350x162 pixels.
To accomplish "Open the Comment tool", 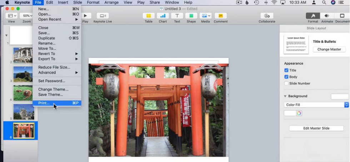I will pyautogui.click(x=220, y=16).
